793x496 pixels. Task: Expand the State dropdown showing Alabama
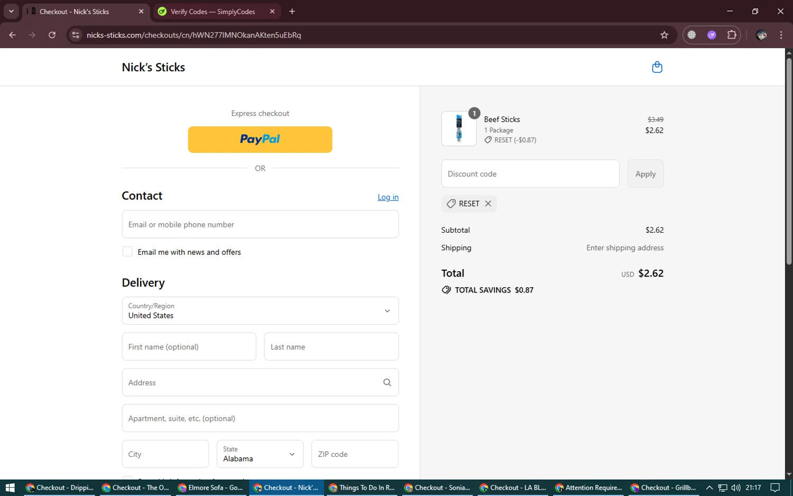point(260,454)
